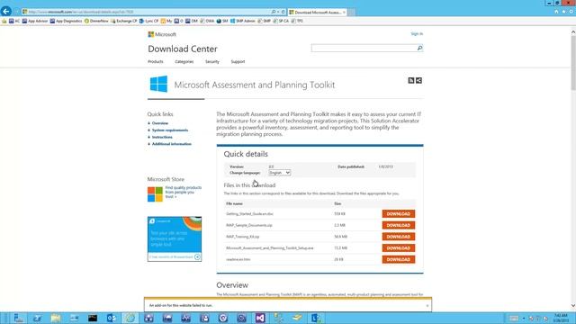Image resolution: width=576 pixels, height=324 pixels.
Task: Click the Microsoft logo
Action: coord(162,34)
